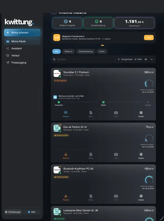Click the Läuft bald ab badge
Viewport: 164px width, 221px height.
(x=60, y=81)
